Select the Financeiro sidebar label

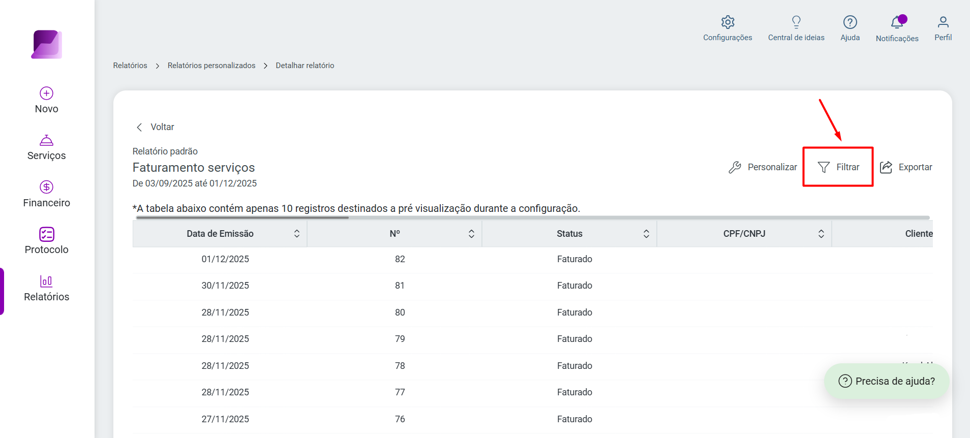pos(47,203)
